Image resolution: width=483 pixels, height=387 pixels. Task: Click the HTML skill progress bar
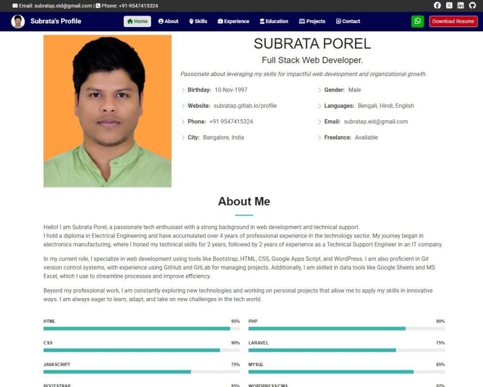tap(142, 328)
